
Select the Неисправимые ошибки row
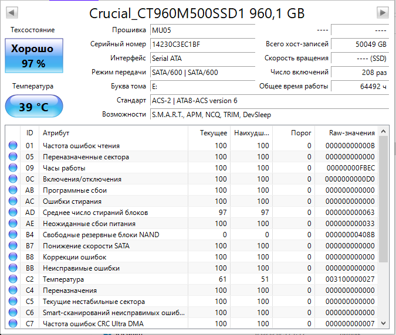pyautogui.click(x=192, y=268)
